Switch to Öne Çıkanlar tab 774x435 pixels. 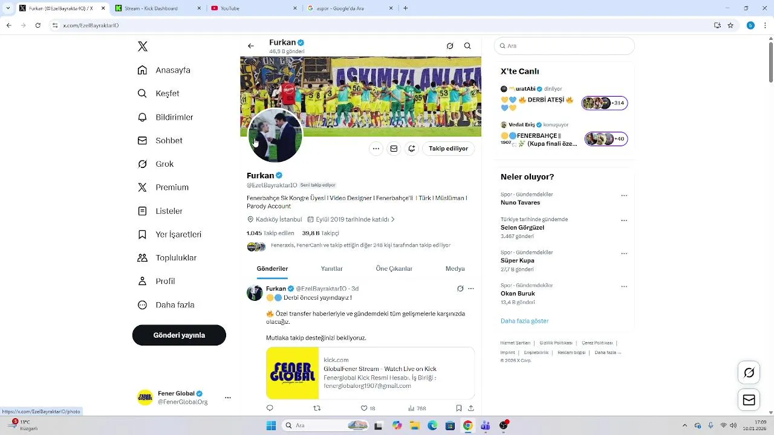[394, 269]
